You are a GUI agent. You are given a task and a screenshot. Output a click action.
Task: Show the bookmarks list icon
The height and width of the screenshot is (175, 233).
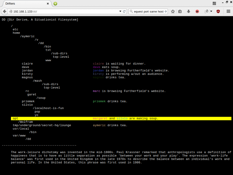(x=180, y=12)
